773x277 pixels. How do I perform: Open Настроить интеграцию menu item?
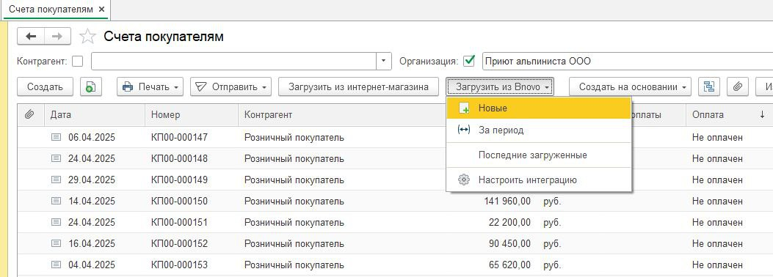click(539, 180)
